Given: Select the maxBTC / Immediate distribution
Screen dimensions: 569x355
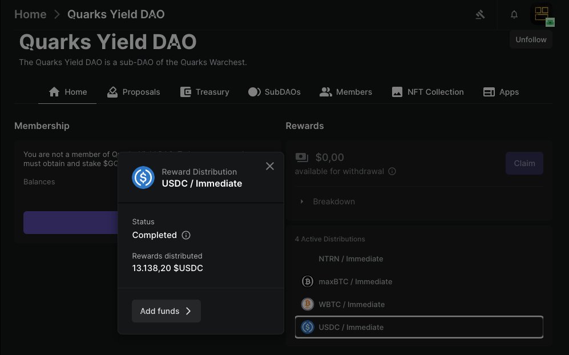Looking at the screenshot, I should point(419,282).
